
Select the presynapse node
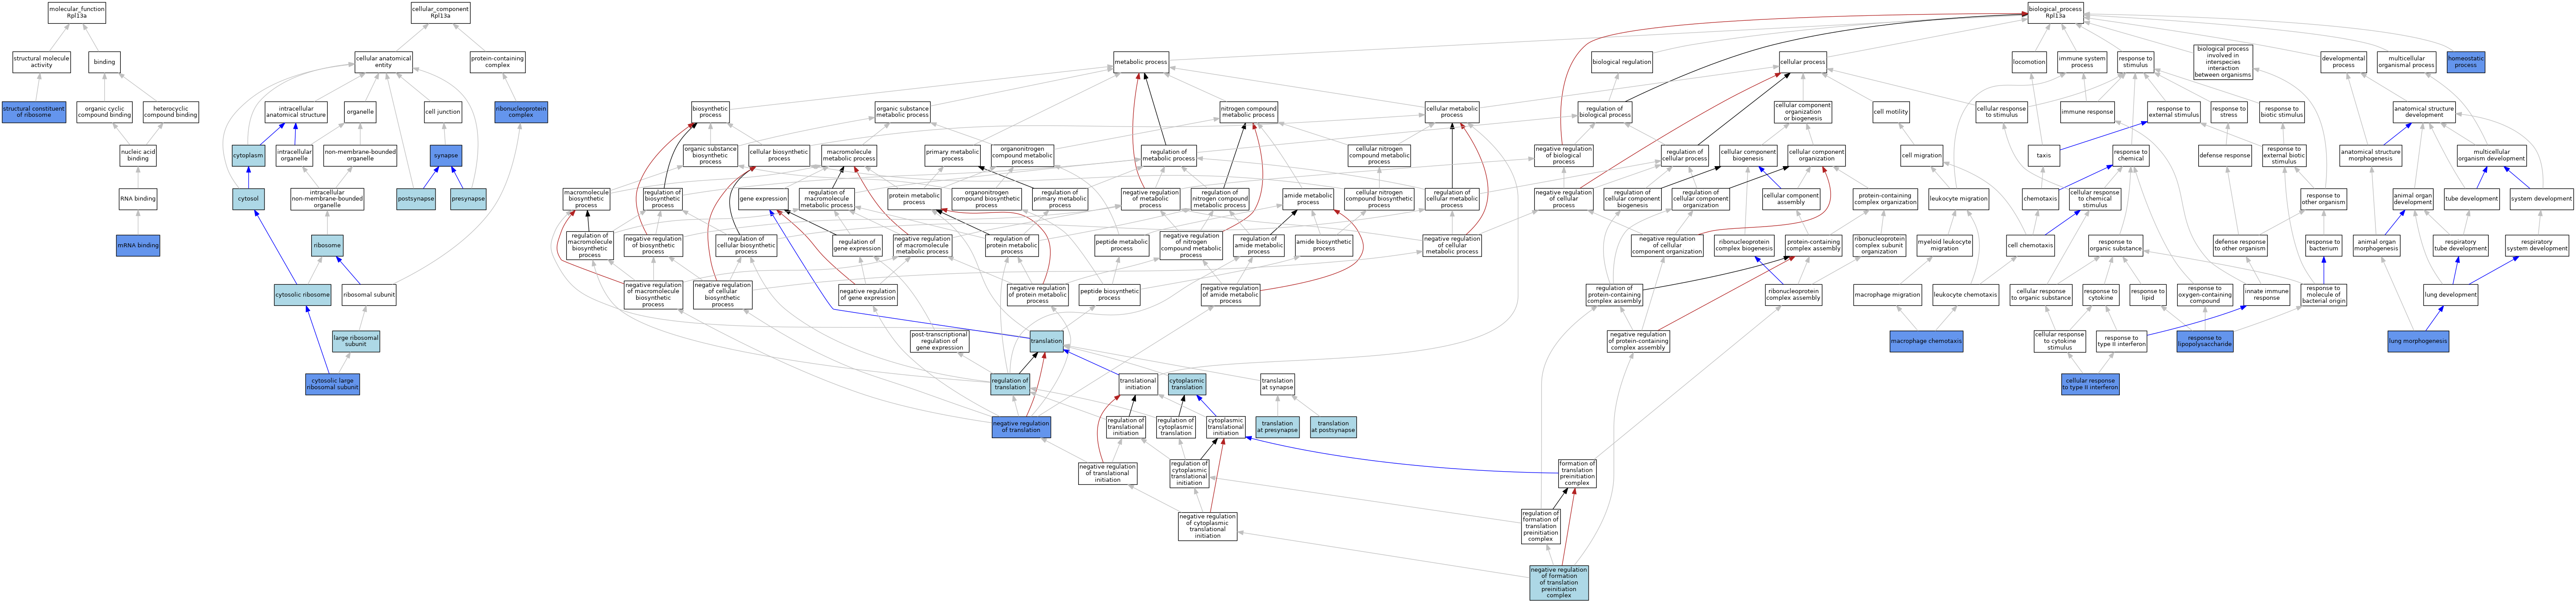pos(468,199)
